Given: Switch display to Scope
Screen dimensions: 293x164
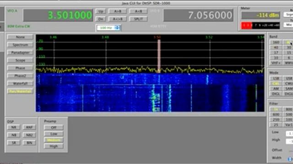Looking at the screenshot, I should [20, 60].
